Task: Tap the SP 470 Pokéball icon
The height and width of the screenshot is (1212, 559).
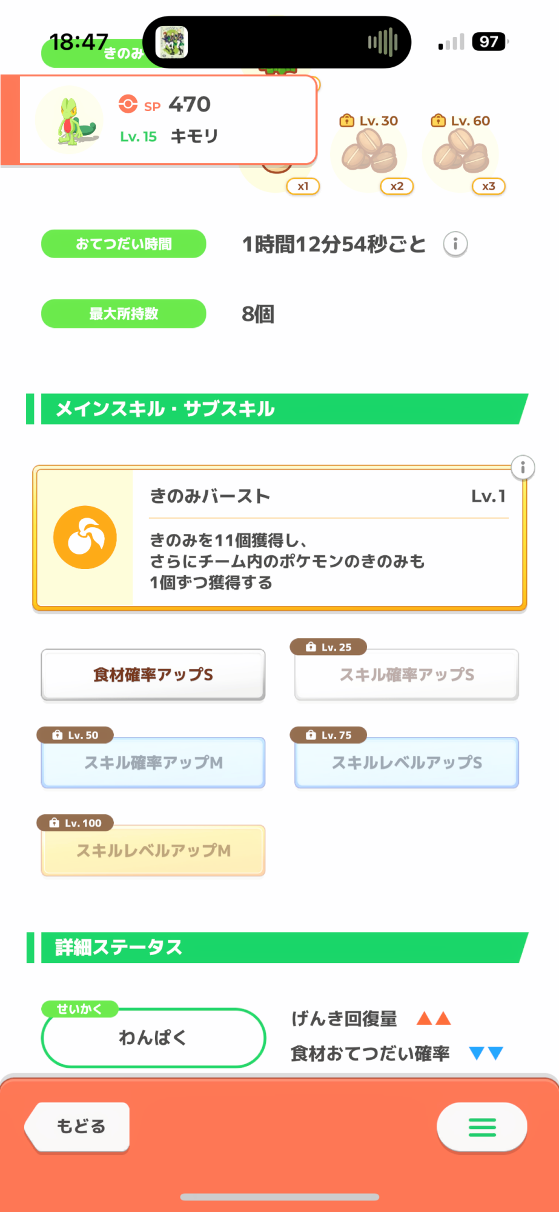Action: [128, 104]
